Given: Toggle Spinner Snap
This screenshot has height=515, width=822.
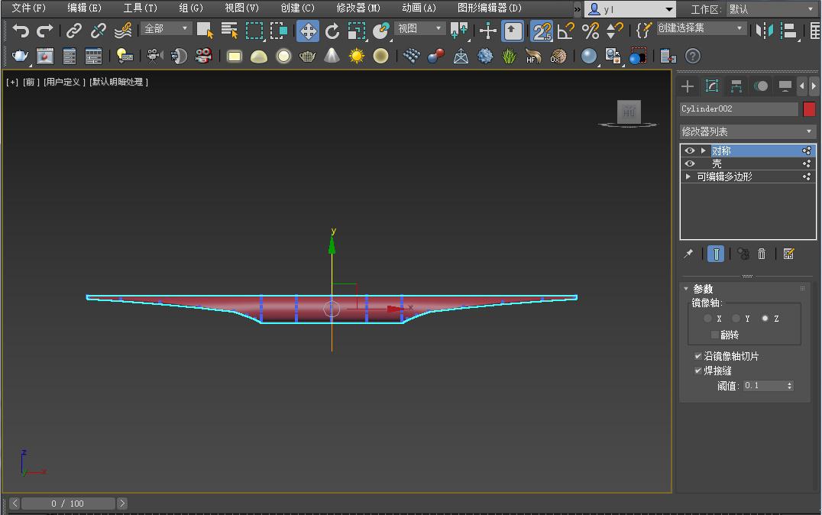Looking at the screenshot, I should click(x=614, y=31).
